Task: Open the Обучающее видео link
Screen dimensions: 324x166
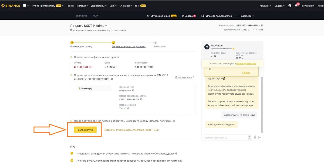Action: 162,16
